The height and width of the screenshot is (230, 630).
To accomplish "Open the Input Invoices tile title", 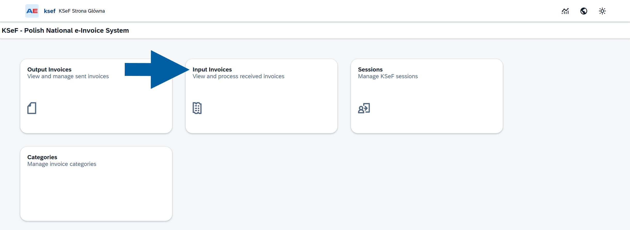I will pyautogui.click(x=212, y=69).
